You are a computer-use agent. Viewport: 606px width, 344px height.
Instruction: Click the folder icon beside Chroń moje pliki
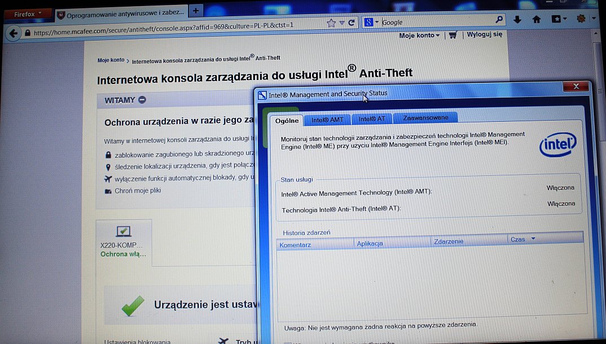click(108, 191)
